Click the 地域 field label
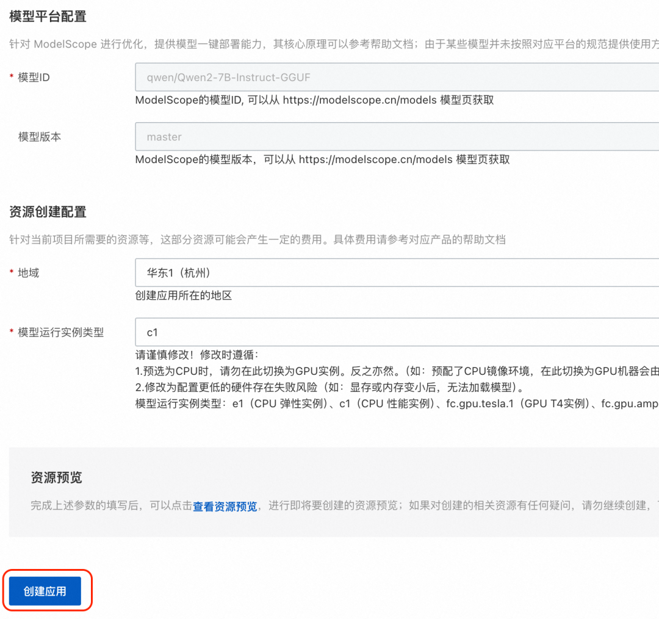Image resolution: width=659 pixels, height=619 pixels. [x=29, y=273]
